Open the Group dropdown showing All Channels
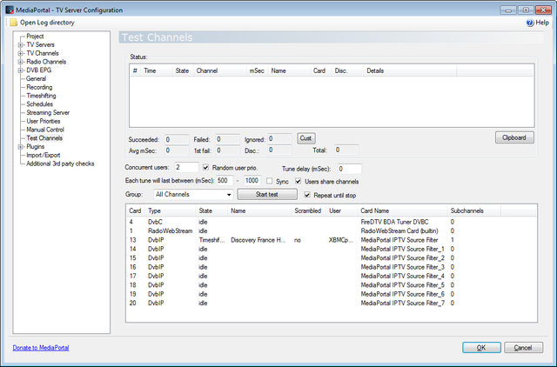 [x=227, y=195]
